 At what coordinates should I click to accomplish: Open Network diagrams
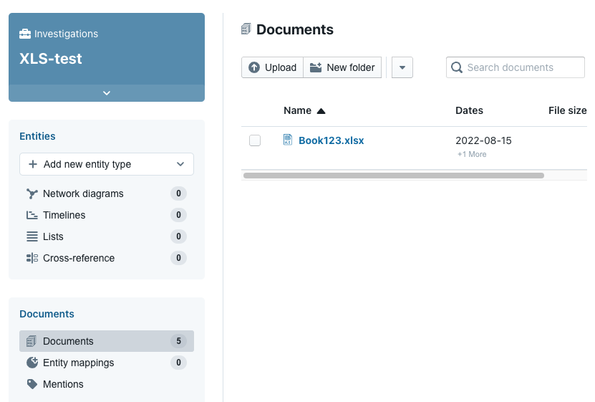[x=83, y=193]
